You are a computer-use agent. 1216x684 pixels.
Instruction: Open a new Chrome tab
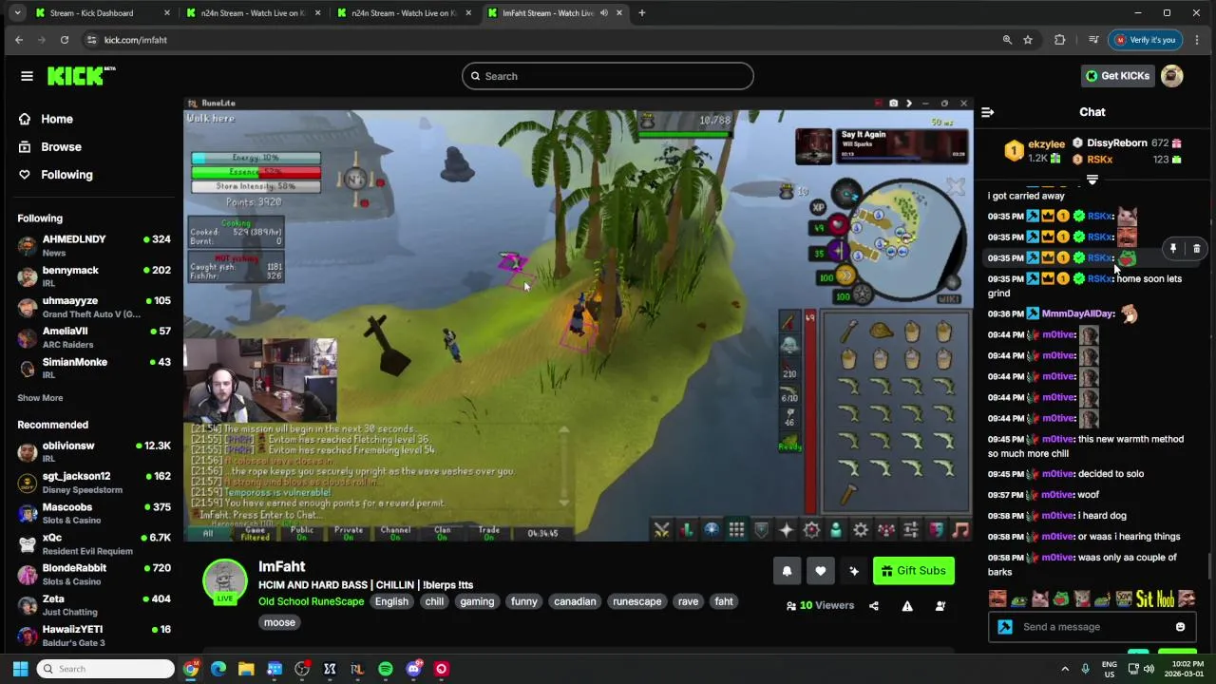[x=642, y=13]
